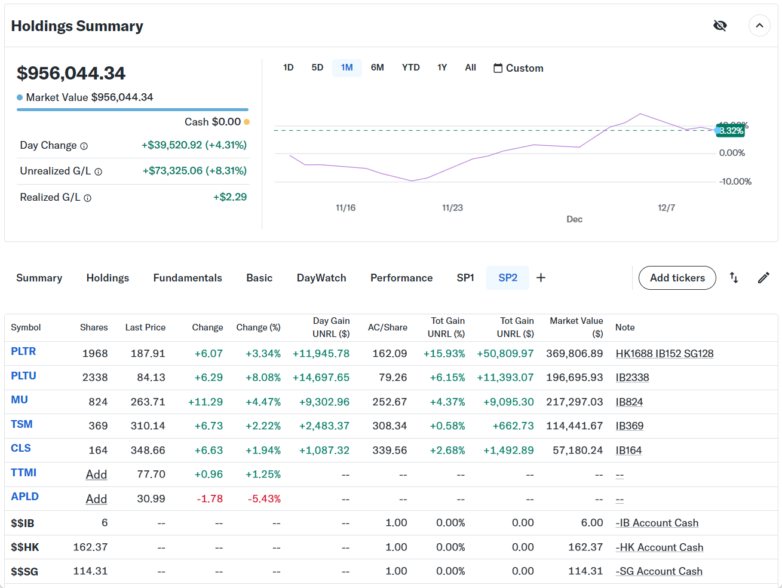Switch to the Fundamentals tab
This screenshot has height=588, width=782.
point(188,278)
